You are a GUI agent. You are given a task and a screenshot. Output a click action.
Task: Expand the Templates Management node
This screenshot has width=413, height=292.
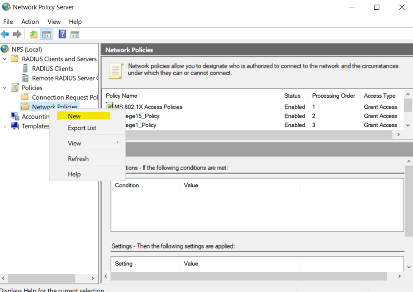click(x=5, y=126)
